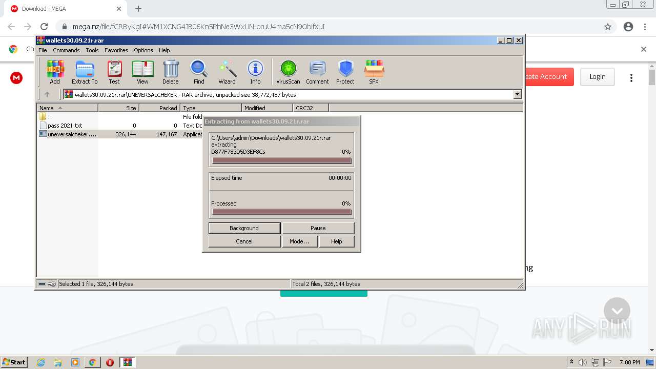
Task: Select the Download - MEGA browser tab
Action: [x=67, y=9]
